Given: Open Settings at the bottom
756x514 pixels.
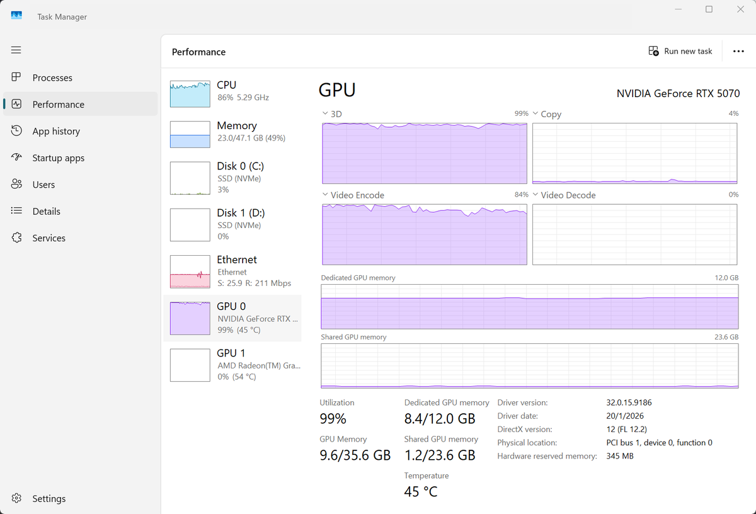Looking at the screenshot, I should pos(80,498).
